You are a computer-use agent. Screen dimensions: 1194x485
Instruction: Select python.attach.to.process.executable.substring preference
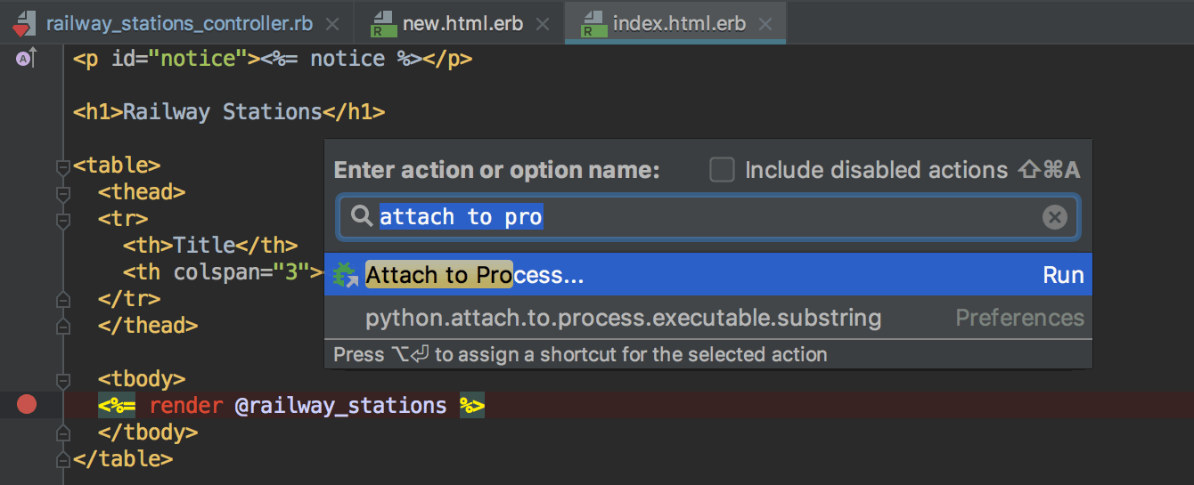708,318
